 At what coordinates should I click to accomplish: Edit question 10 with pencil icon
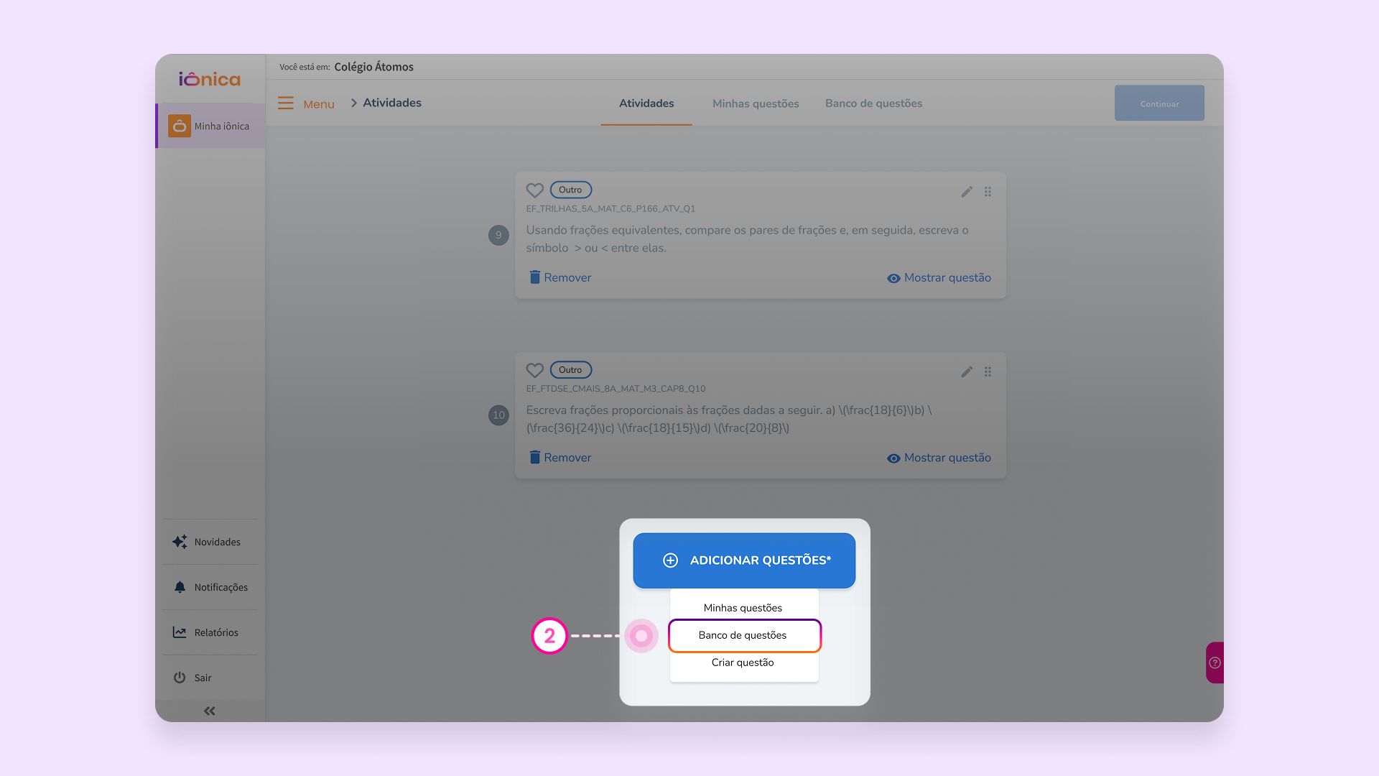tap(967, 371)
